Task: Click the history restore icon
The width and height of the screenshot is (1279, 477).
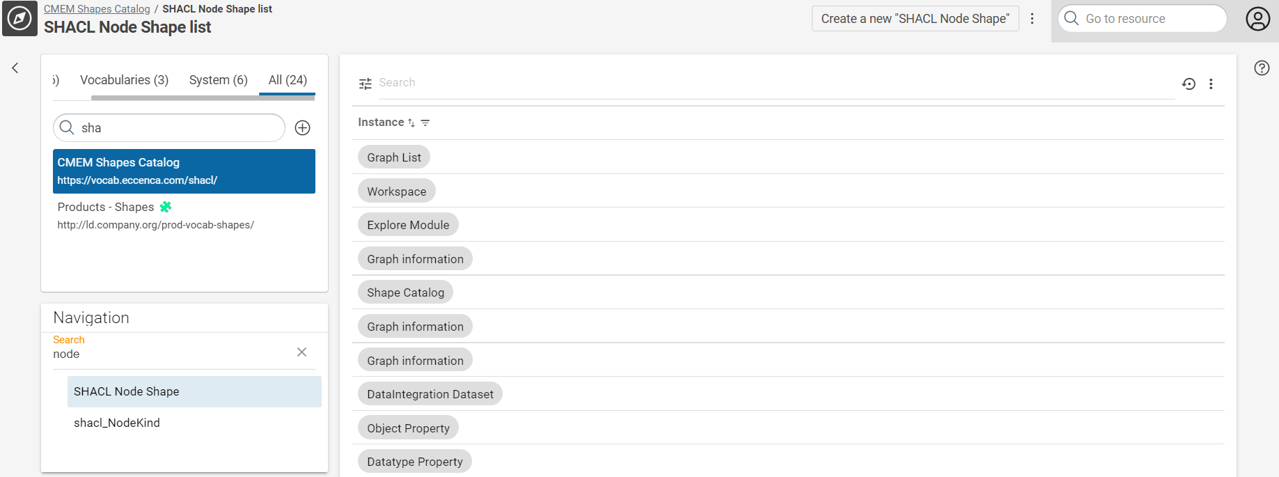Action: tap(1188, 84)
